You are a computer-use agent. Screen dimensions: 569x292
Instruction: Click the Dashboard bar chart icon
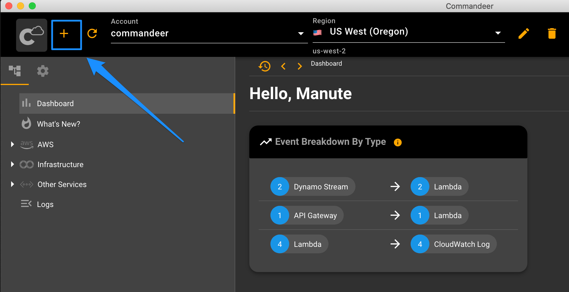coord(26,103)
